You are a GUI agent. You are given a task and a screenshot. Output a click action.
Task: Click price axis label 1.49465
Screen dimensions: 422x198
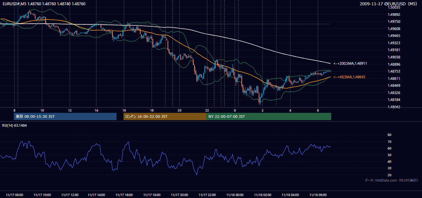click(394, 36)
